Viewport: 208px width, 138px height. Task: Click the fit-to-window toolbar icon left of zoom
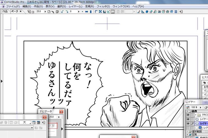pyautogui.click(x=29, y=12)
